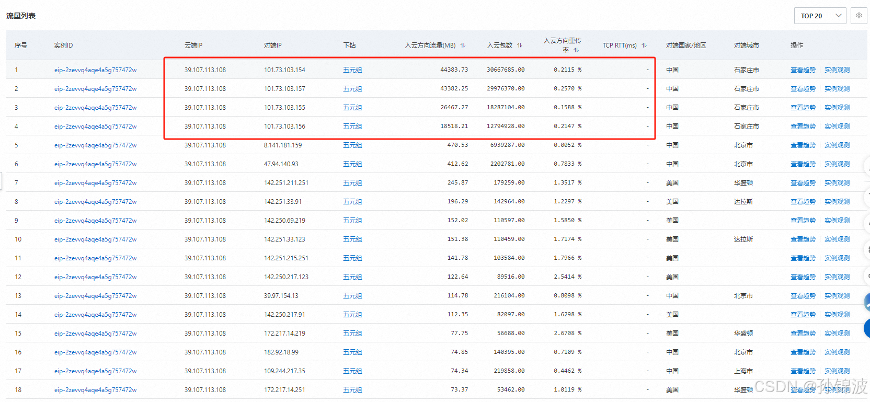Select traffic value 26467.27
This screenshot has width=870, height=402.
tap(454, 107)
